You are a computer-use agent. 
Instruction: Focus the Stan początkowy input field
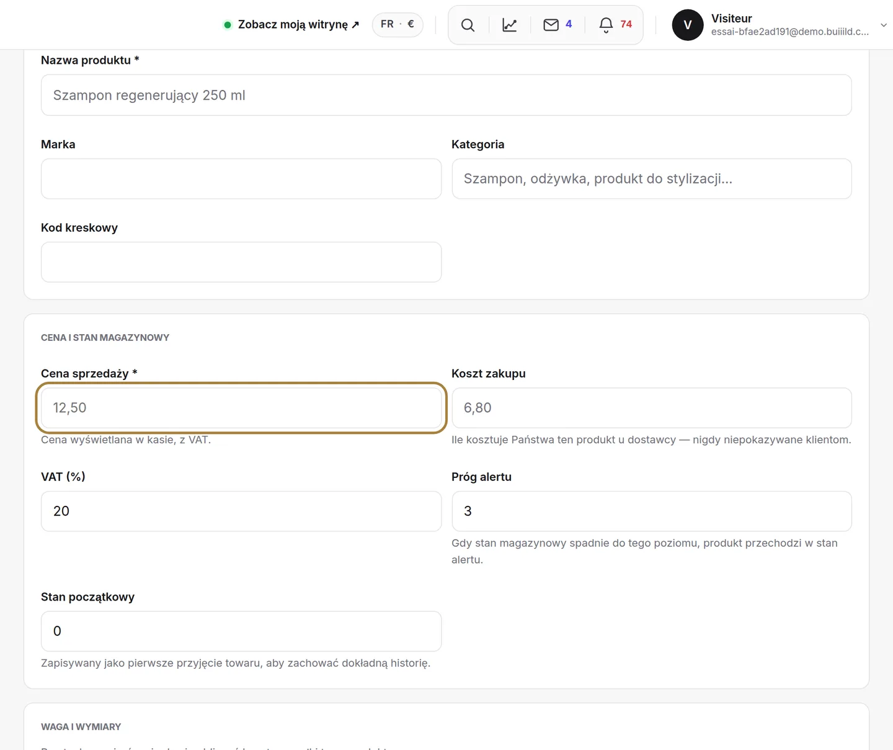pyautogui.click(x=241, y=631)
